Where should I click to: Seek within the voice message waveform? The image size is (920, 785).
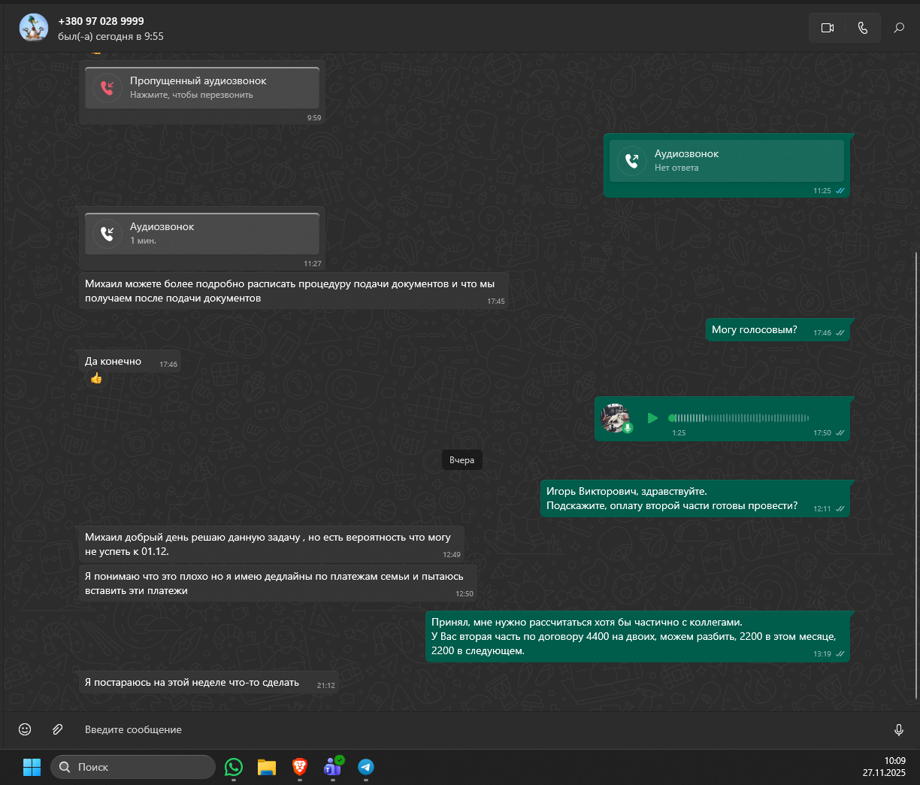tap(739, 418)
